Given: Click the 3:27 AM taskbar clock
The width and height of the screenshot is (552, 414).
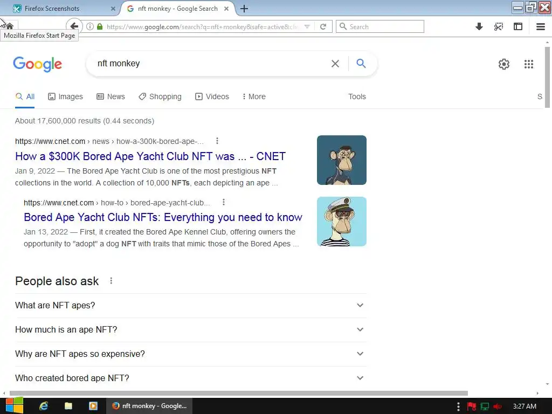Looking at the screenshot, I should 525,406.
